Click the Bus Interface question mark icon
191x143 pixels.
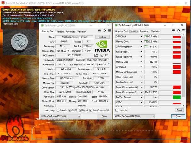click(109, 64)
